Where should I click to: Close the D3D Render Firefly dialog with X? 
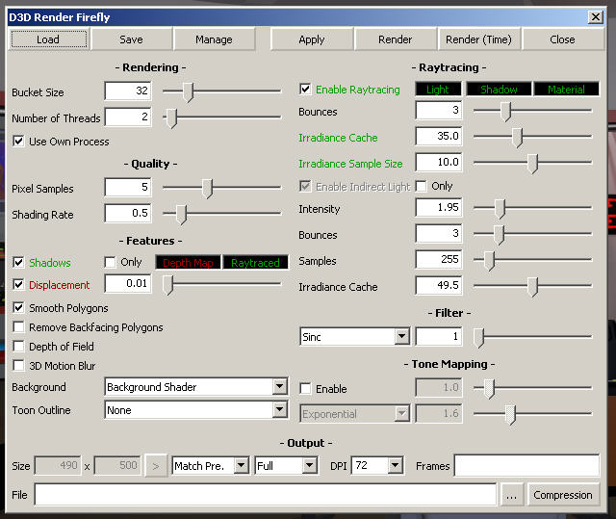(596, 16)
